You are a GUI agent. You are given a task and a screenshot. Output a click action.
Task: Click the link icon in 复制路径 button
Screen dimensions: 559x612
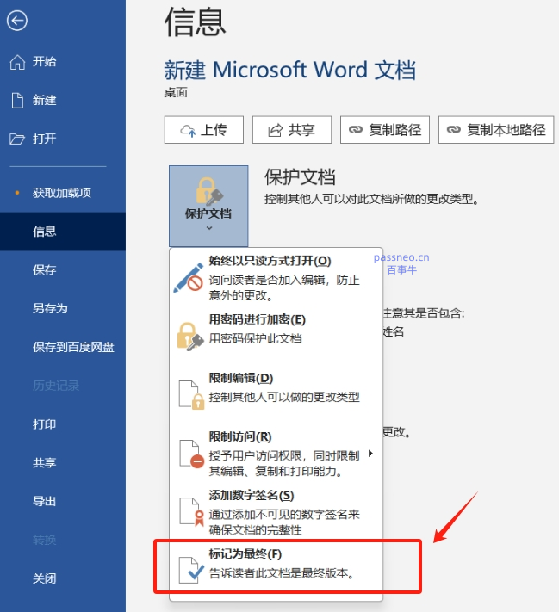pyautogui.click(x=356, y=130)
